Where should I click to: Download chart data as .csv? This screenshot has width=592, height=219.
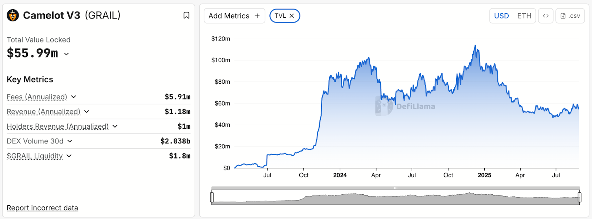tap(570, 16)
